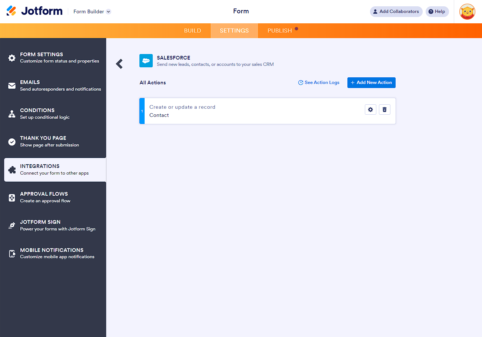Viewport: 482px width, 337px height.
Task: Click Add New Action button
Action: pyautogui.click(x=372, y=82)
